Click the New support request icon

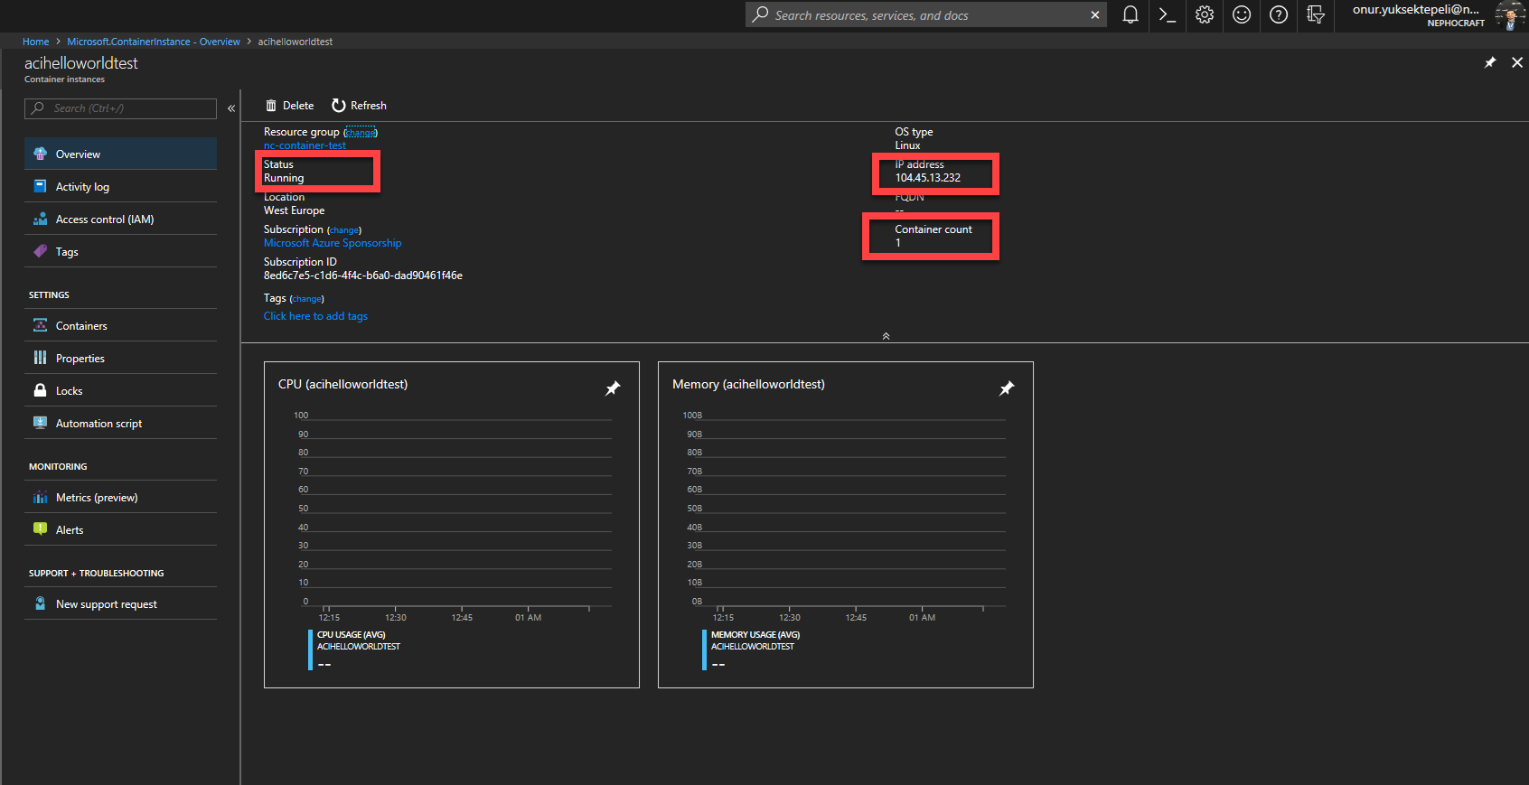pos(40,603)
